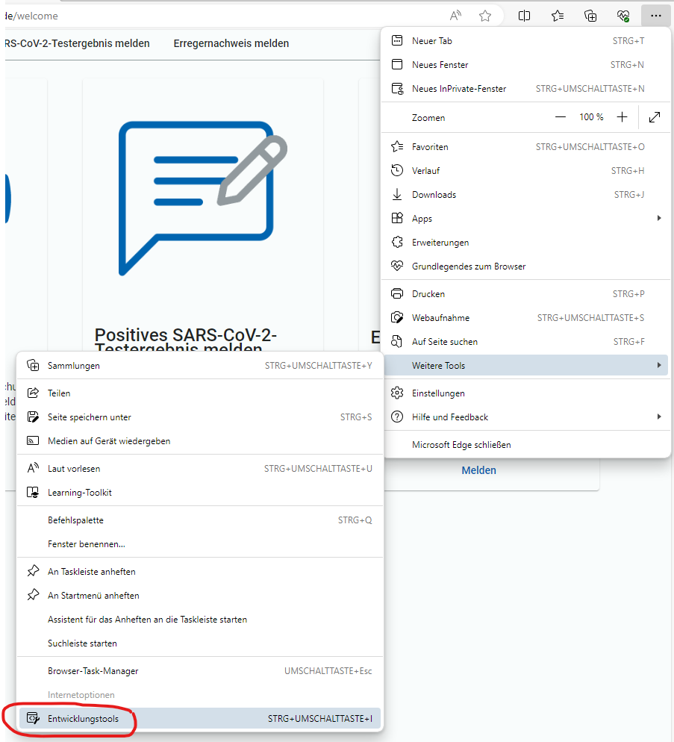Open Browser-Task-Manager entry
674x742 pixels.
(93, 671)
